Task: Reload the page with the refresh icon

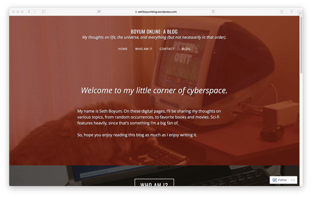Action: pos(213,12)
